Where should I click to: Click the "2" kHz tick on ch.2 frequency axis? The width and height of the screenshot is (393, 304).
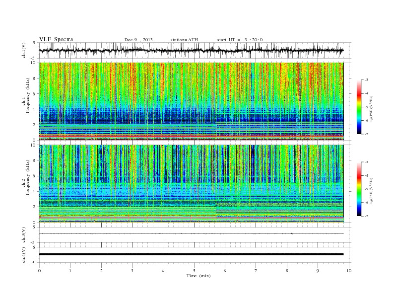tap(35, 207)
